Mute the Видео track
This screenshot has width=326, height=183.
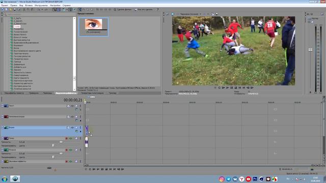pyautogui.click(x=76, y=128)
